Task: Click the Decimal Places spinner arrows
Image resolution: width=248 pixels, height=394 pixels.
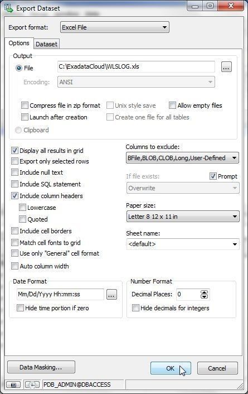Action: pos(205,294)
